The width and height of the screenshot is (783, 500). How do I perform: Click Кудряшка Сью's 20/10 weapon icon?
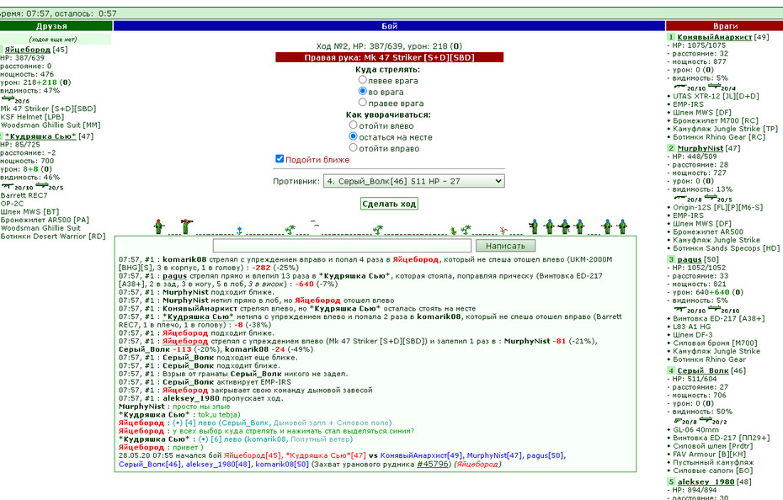click(8, 186)
